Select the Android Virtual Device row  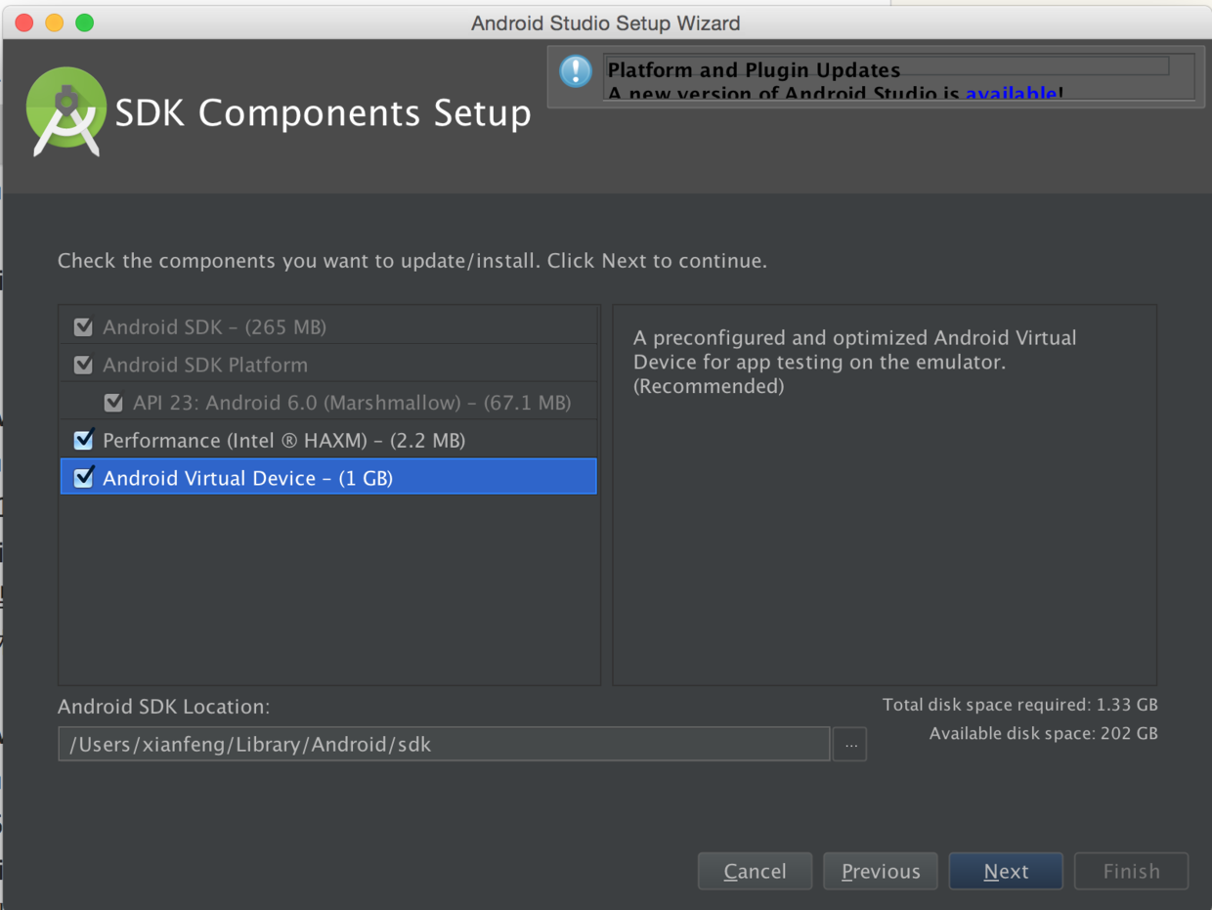[x=247, y=478]
